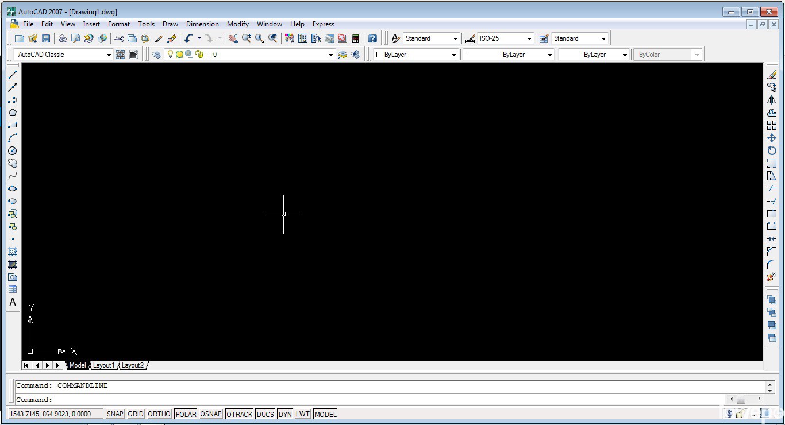Select the Polygon draw tool
The image size is (785, 425).
pos(13,113)
